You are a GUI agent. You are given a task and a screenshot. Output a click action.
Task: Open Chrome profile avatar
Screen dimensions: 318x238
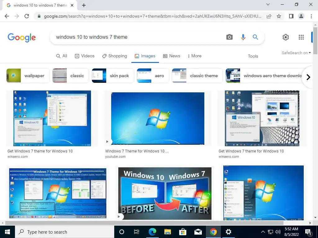301,16
